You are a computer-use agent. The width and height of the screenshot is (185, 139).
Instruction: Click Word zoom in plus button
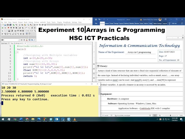177,115
